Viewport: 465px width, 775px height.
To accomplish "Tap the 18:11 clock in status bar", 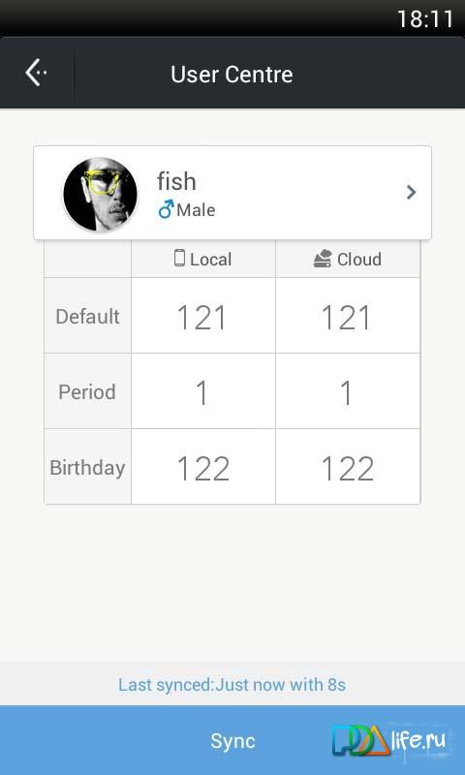I will pos(425,19).
